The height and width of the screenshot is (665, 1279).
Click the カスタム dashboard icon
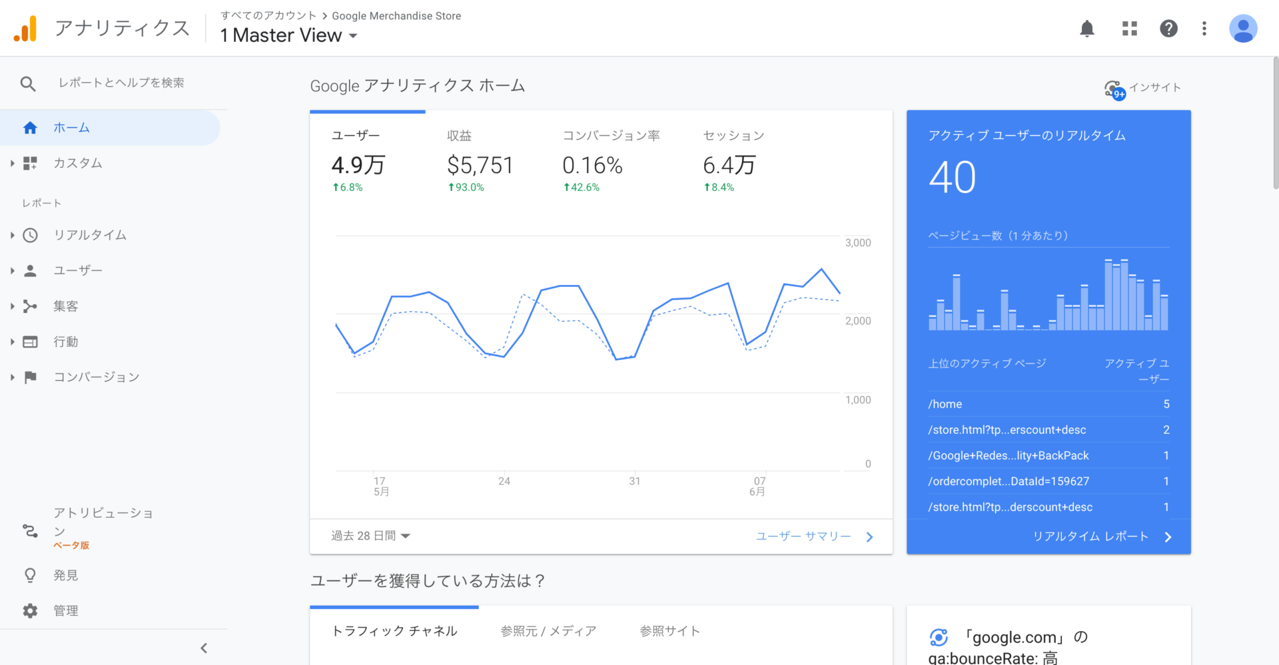point(30,163)
